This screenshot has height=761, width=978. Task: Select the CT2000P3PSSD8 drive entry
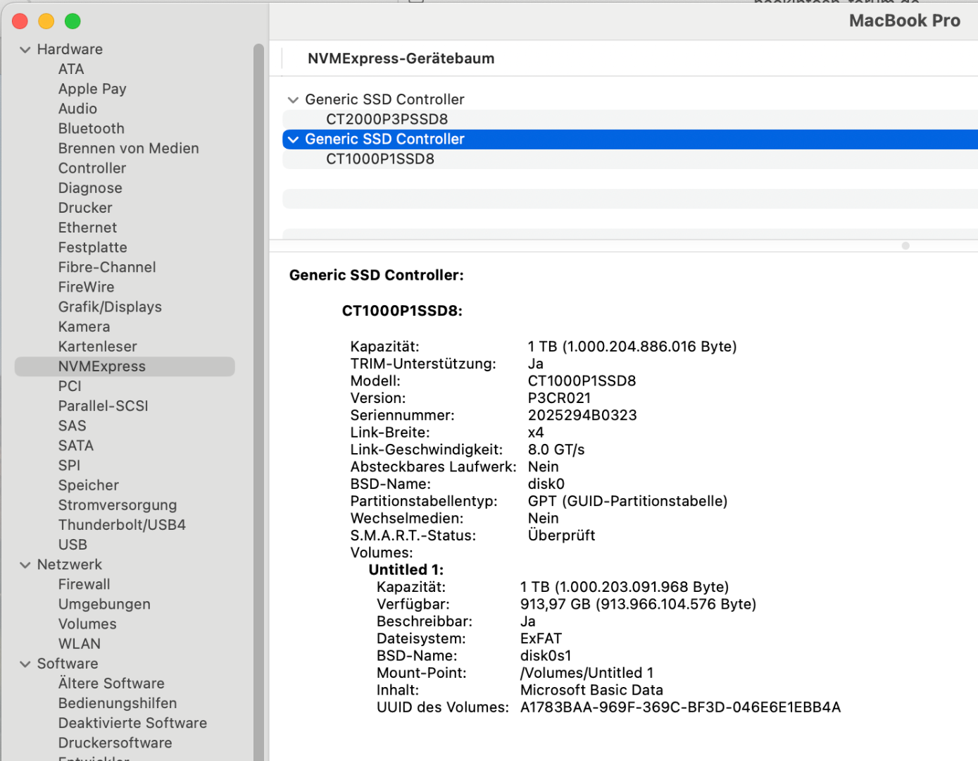(387, 120)
